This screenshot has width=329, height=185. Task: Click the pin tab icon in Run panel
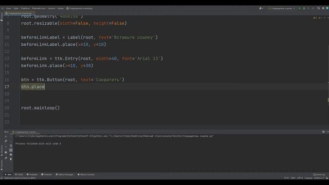pyautogui.click(x=6, y=158)
